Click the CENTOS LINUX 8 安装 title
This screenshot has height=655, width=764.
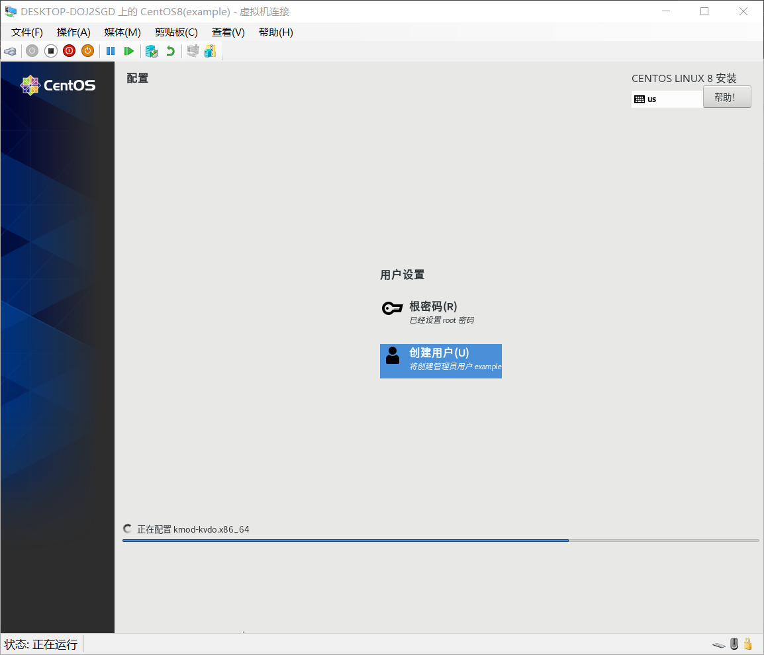(x=684, y=79)
